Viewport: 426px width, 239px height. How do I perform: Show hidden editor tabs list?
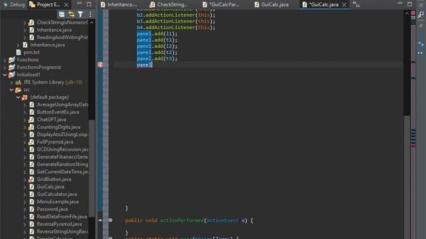click(356, 4)
